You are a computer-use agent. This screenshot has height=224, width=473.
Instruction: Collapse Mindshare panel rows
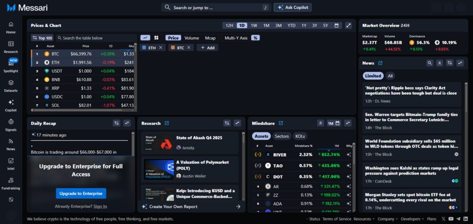(321, 123)
